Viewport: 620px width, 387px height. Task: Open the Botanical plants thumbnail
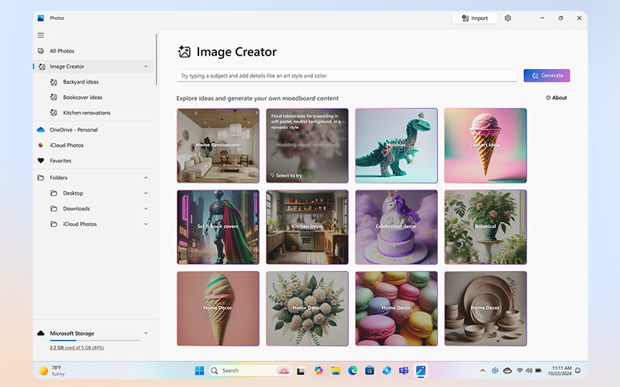click(x=485, y=227)
